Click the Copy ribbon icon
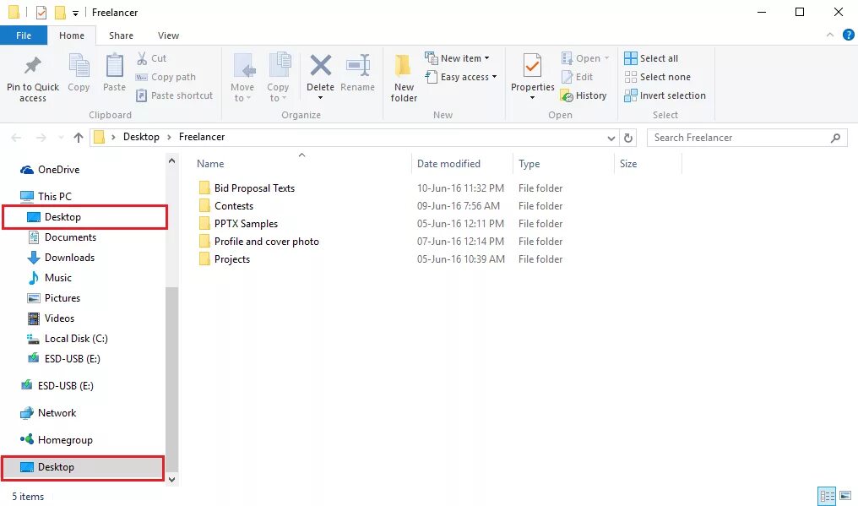 tap(79, 66)
